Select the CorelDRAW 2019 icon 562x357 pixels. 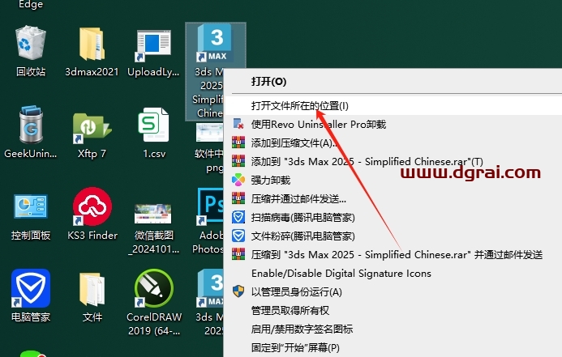coord(154,303)
